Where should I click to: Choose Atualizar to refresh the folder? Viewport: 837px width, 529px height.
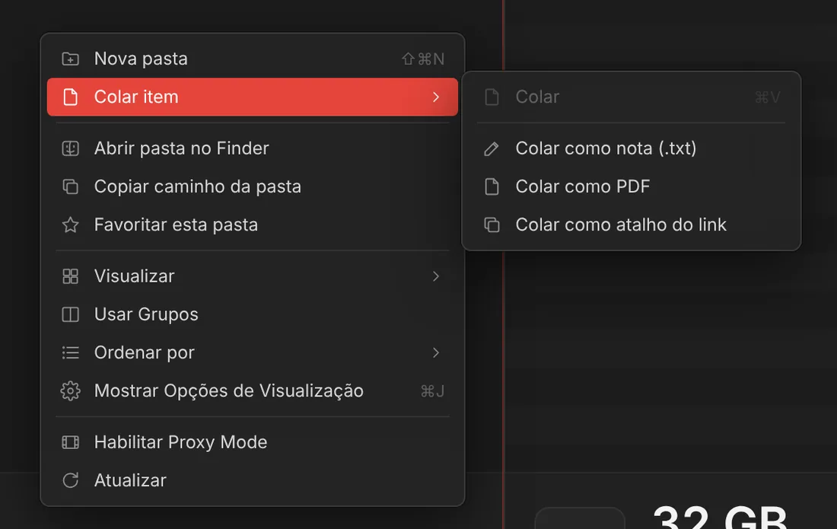[x=253, y=480]
